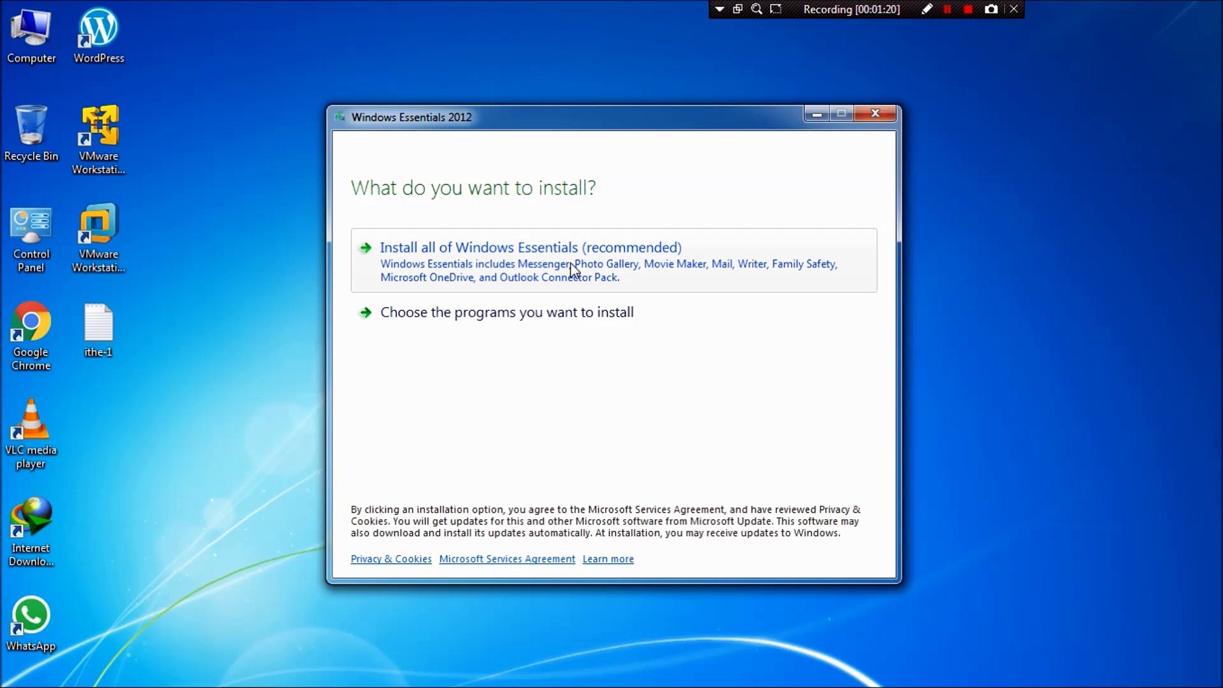Click the magnifier zoom icon on recorder bar
This screenshot has height=688, width=1223.
(x=757, y=10)
